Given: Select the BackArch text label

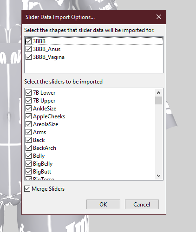Looking at the screenshot, I should [x=45, y=148].
